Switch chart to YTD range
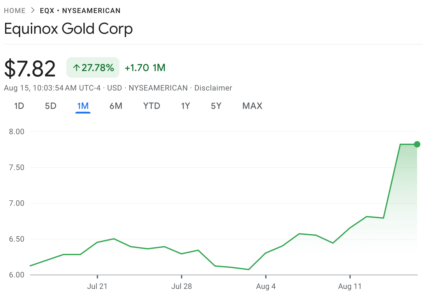The image size is (423, 294). 152,106
